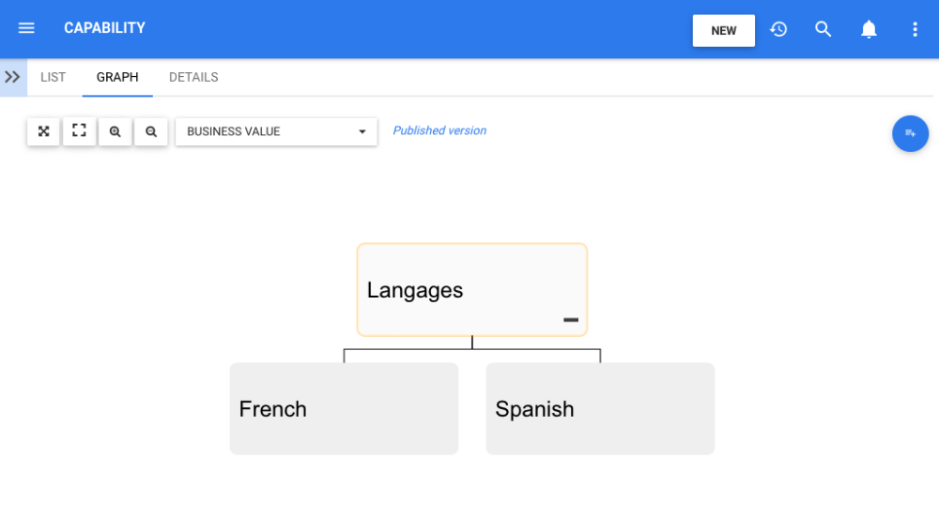Collapse the Langages node children
Image resolution: width=939 pixels, height=519 pixels.
571,320
